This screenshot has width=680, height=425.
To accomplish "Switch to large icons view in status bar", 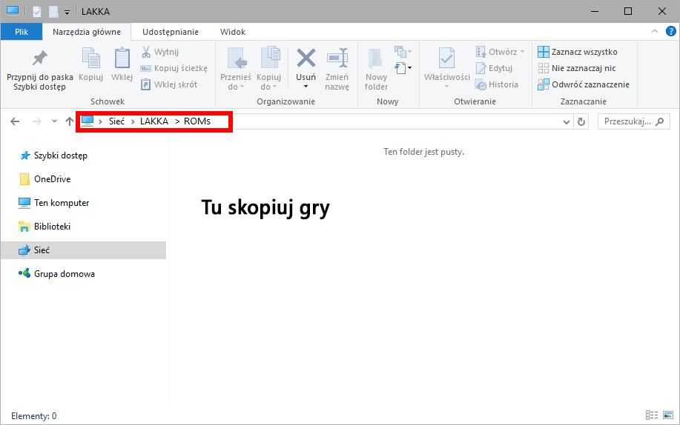I will [667, 415].
